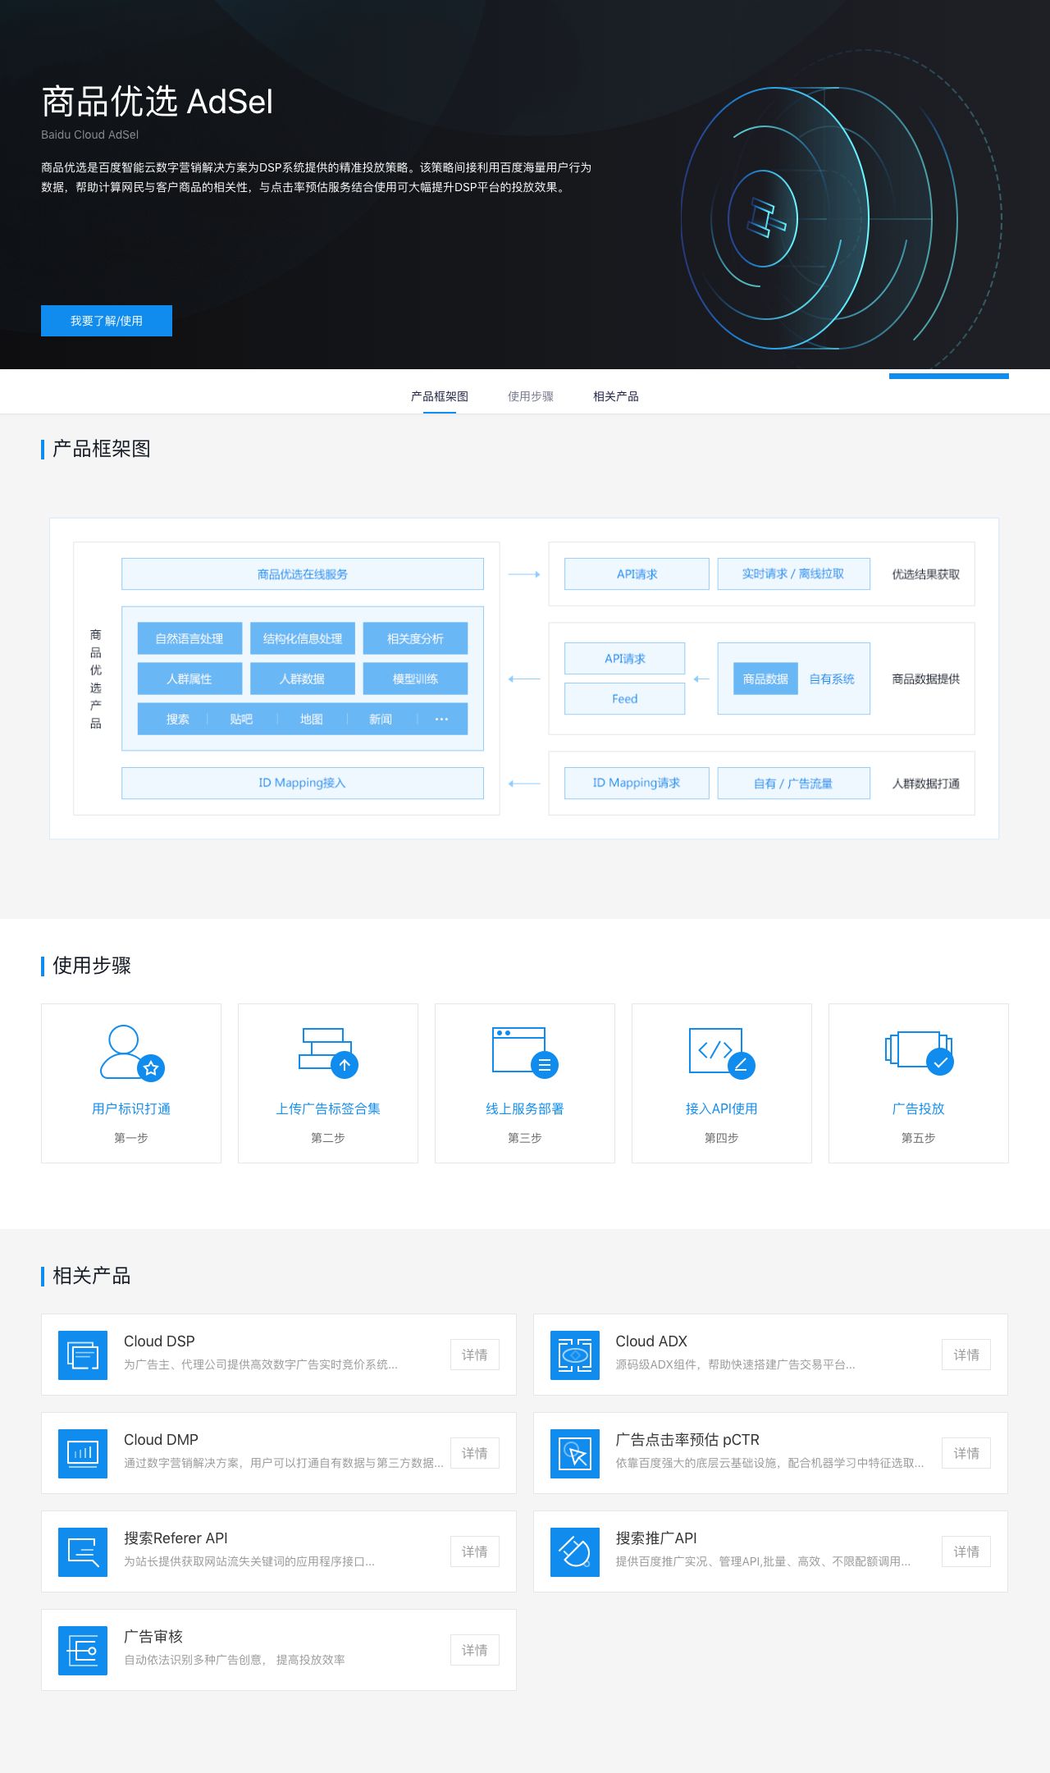Viewport: 1050px width, 1773px height.
Task: Select the 接入API使用 step title
Action: (x=722, y=1108)
